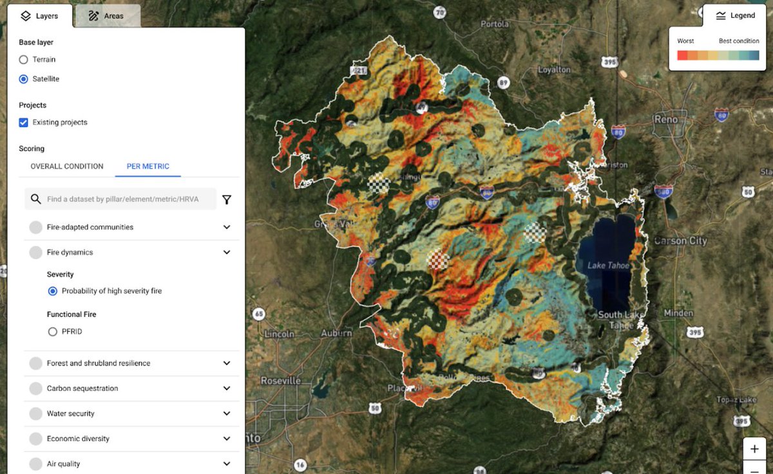Image resolution: width=773 pixels, height=474 pixels.
Task: Click the Lincoln city label
Action: [279, 334]
